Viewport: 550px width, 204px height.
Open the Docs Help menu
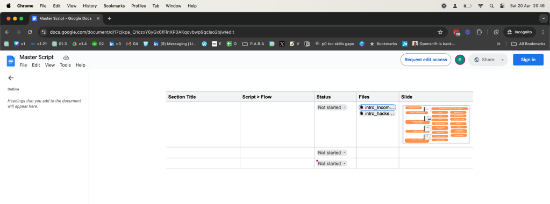click(81, 65)
